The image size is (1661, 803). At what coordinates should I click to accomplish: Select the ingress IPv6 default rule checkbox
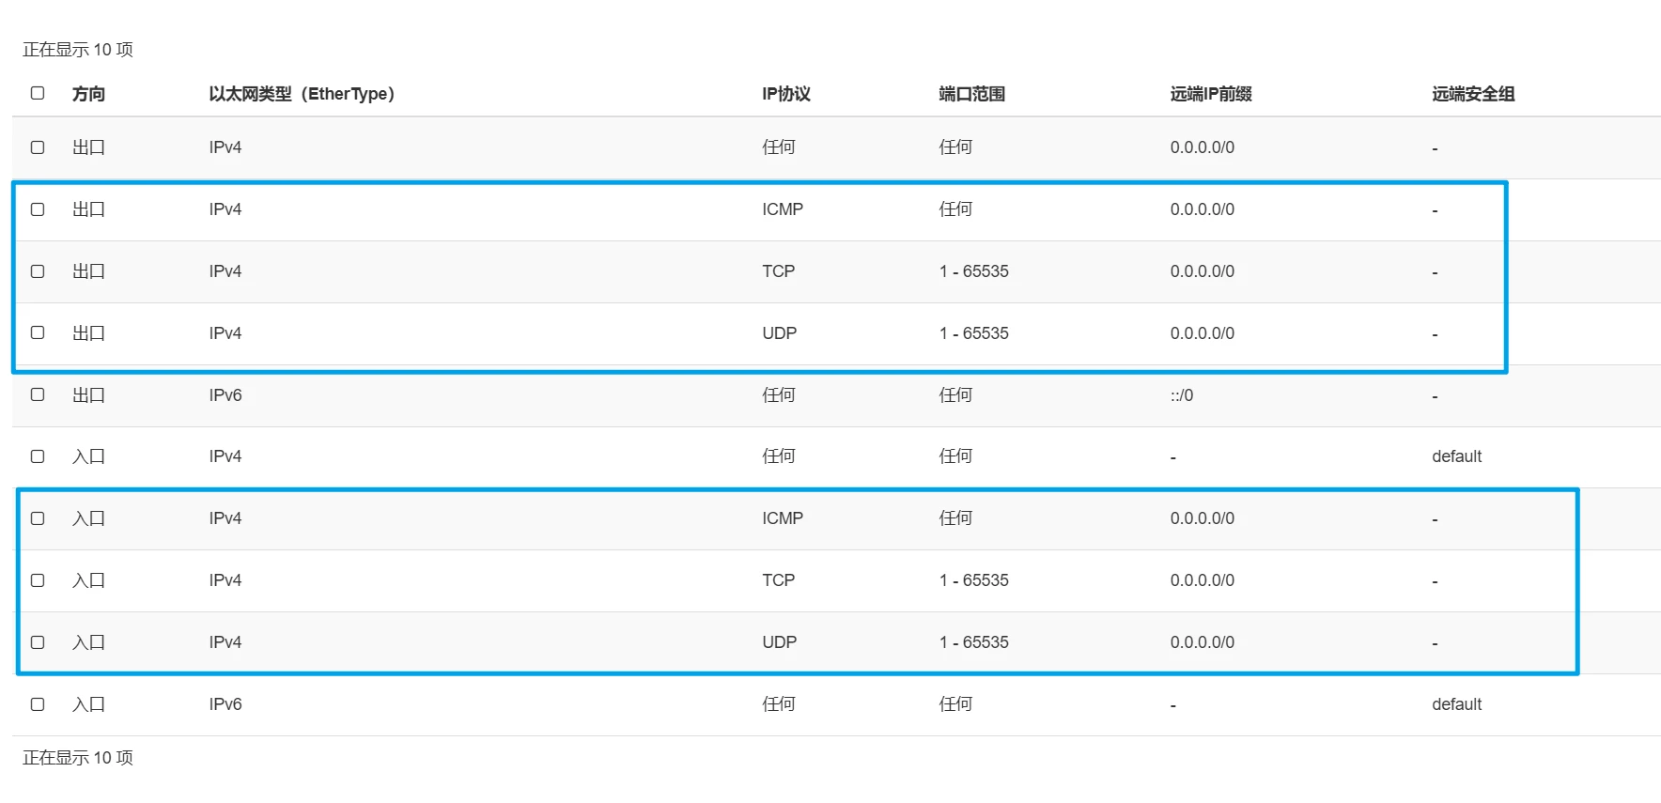click(x=38, y=704)
